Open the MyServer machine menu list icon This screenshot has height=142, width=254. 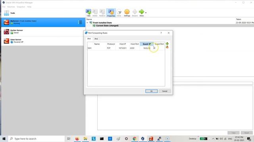[80, 22]
